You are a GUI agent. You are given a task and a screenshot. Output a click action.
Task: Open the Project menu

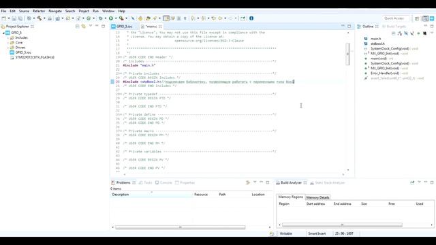[x=84, y=11]
